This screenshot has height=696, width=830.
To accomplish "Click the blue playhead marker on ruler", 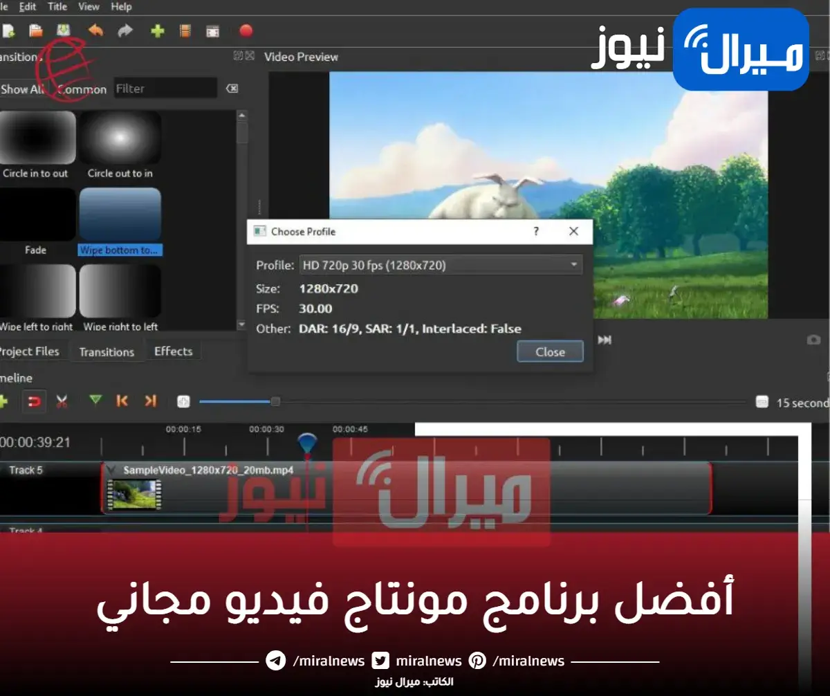I will tap(306, 443).
